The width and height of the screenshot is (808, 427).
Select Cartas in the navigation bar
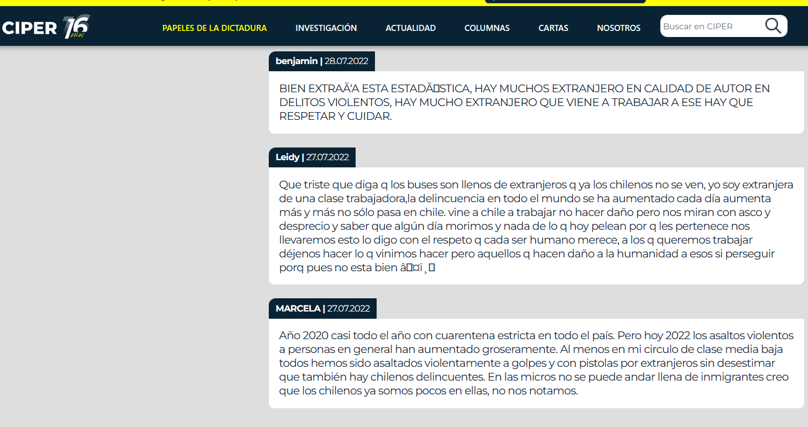coord(554,28)
